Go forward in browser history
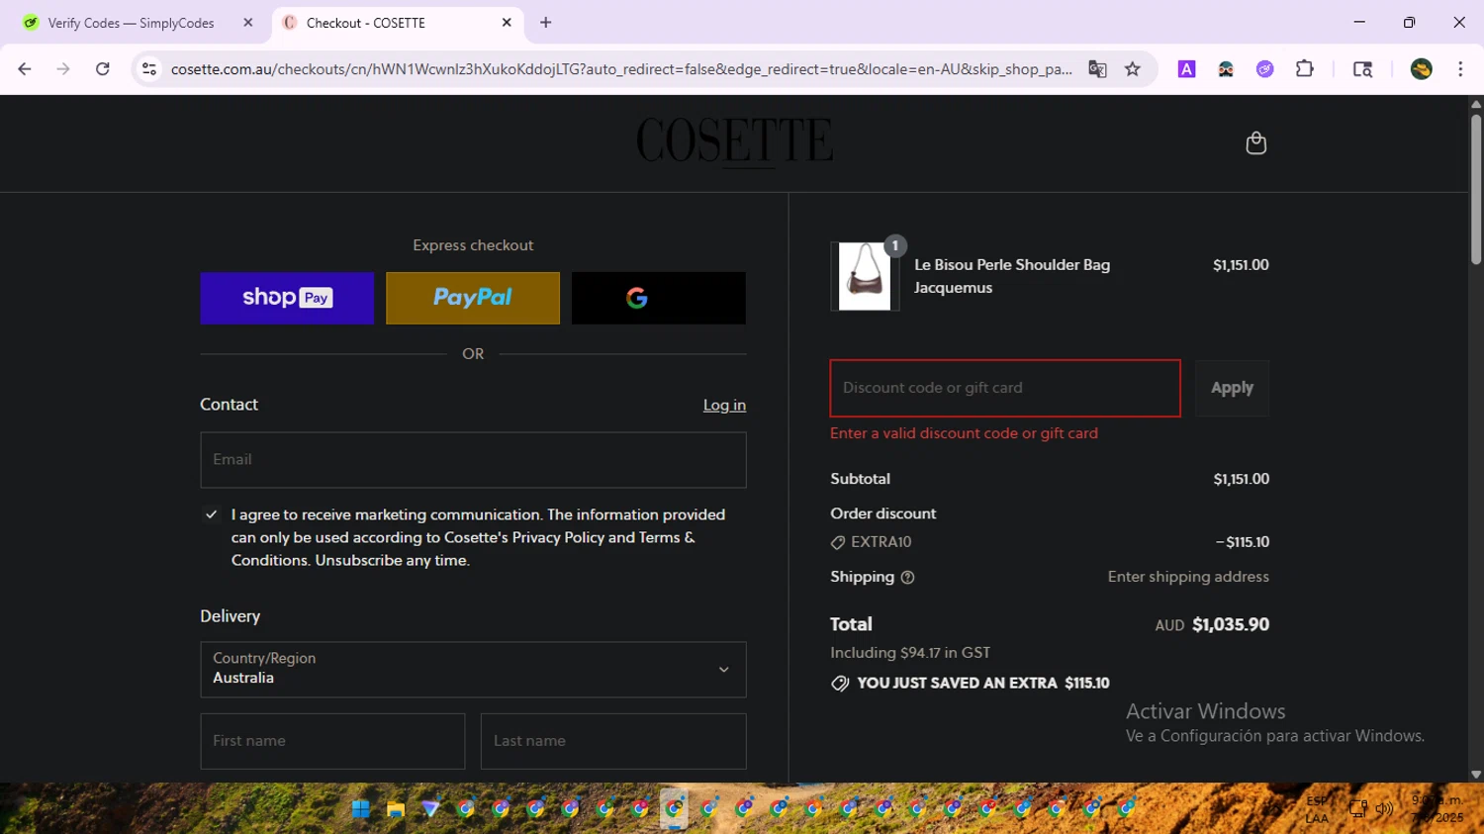 tap(63, 69)
